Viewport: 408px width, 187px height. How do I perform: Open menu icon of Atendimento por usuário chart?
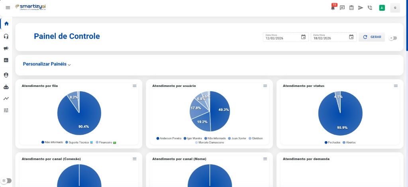click(x=265, y=86)
